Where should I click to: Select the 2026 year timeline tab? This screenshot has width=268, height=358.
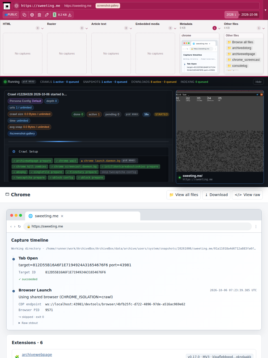pos(231,15)
